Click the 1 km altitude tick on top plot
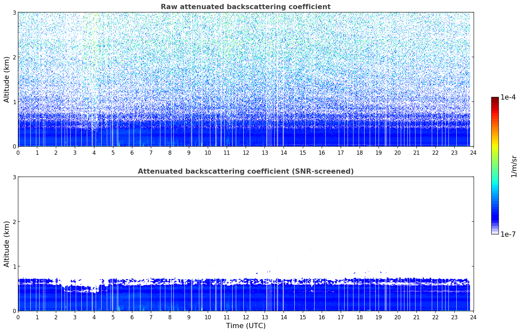521x333 pixels. (x=14, y=102)
